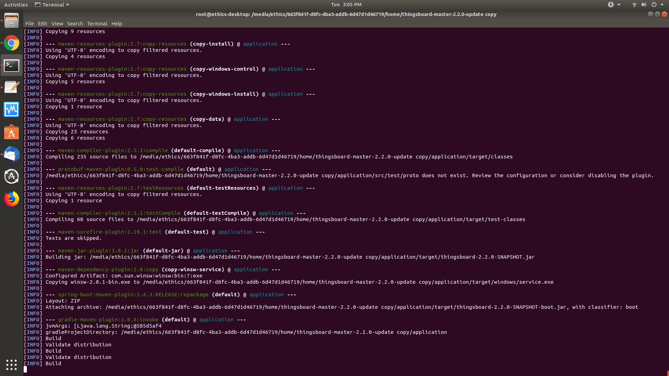The width and height of the screenshot is (669, 376).
Task: Click 'Compiling 235 source files' line
Action: coord(268,157)
